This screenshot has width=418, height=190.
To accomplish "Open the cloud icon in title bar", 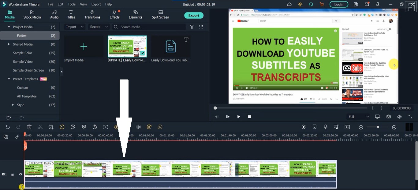I will 289,4.
